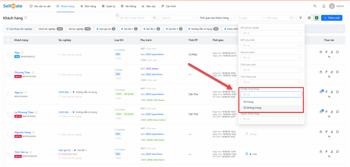
Task: Click the Số điện thoại trùng select box
Action: tap(271, 94)
